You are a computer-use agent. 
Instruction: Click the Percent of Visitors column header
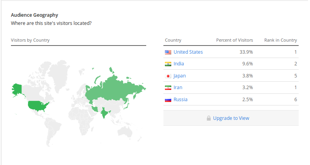(235, 40)
